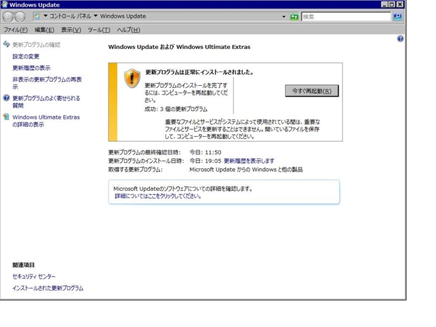Click the 更新プログラムの確認 refresh icon

6,44
